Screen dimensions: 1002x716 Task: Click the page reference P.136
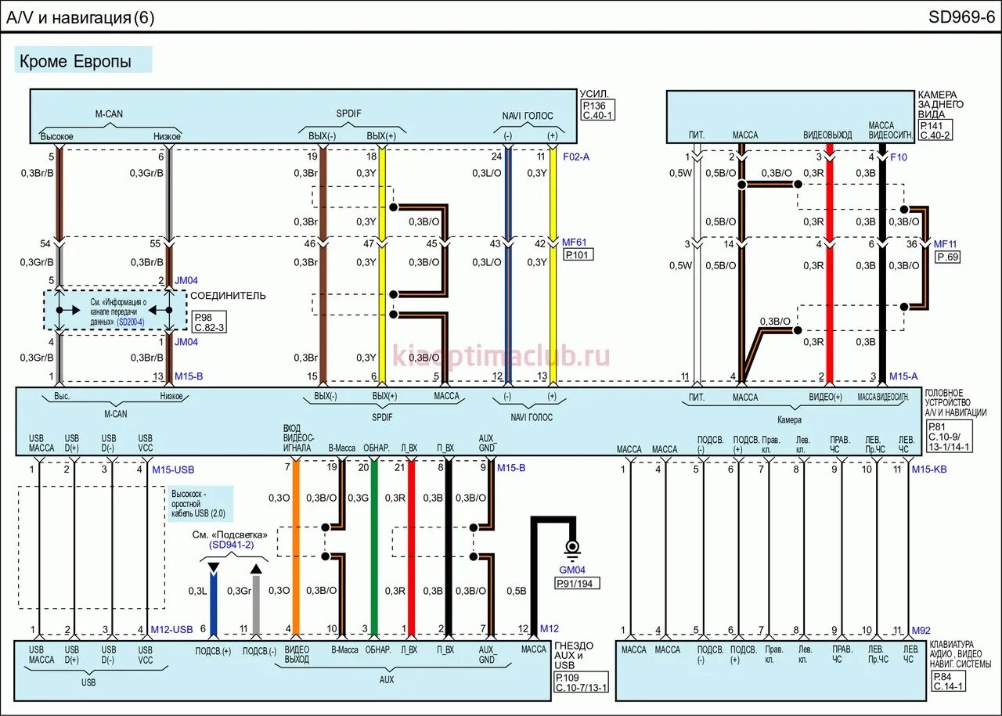593,106
